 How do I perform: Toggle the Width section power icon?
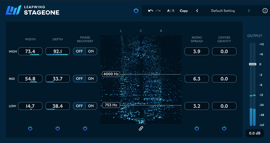(x=30, y=128)
